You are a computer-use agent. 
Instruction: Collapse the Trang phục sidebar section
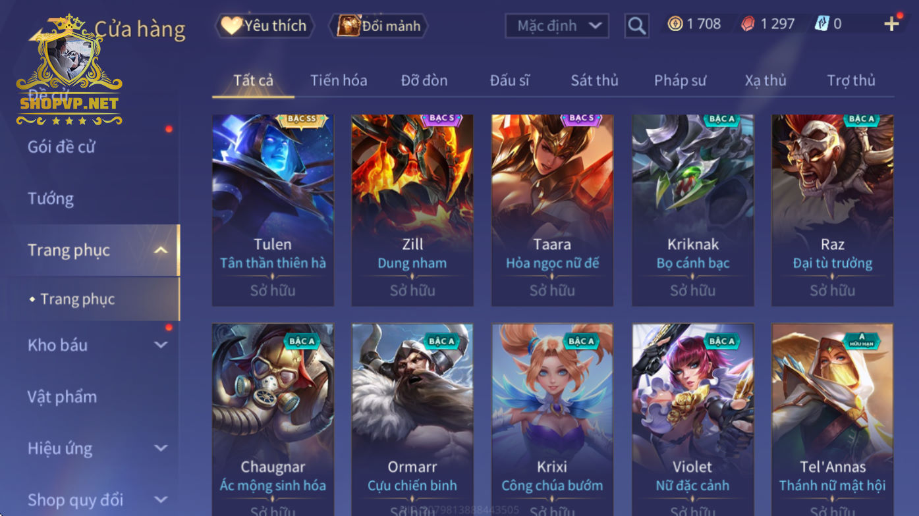(x=161, y=250)
